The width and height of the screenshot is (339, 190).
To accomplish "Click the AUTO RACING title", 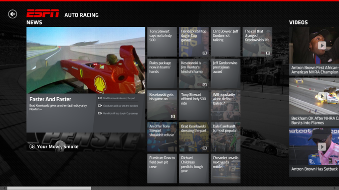I will (81, 15).
